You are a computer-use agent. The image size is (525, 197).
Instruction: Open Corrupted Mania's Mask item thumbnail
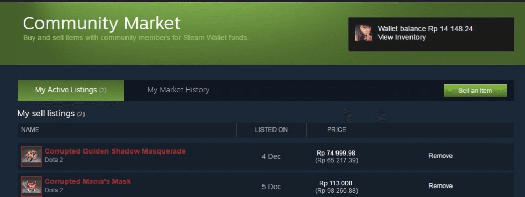(31, 187)
